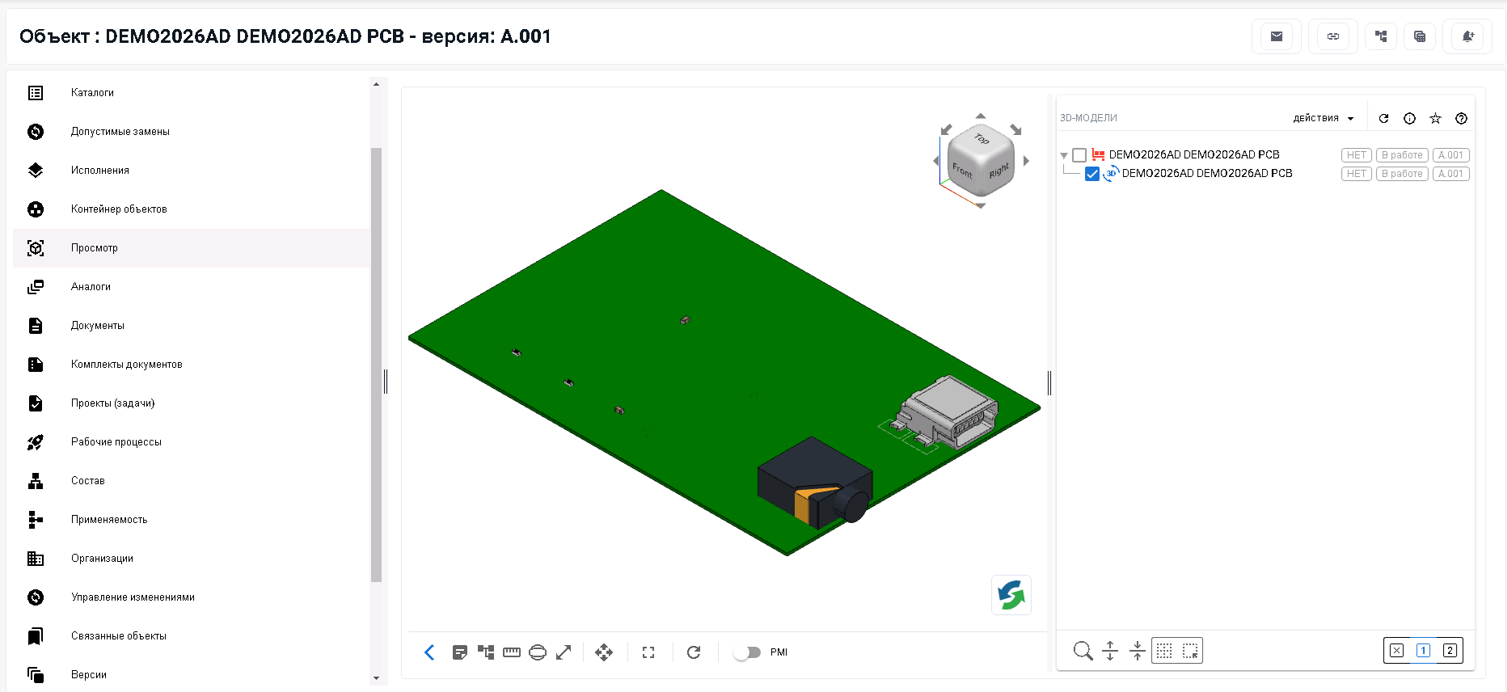Open the действия dropdown menu
Viewport: 1507px width, 692px height.
(x=1323, y=118)
